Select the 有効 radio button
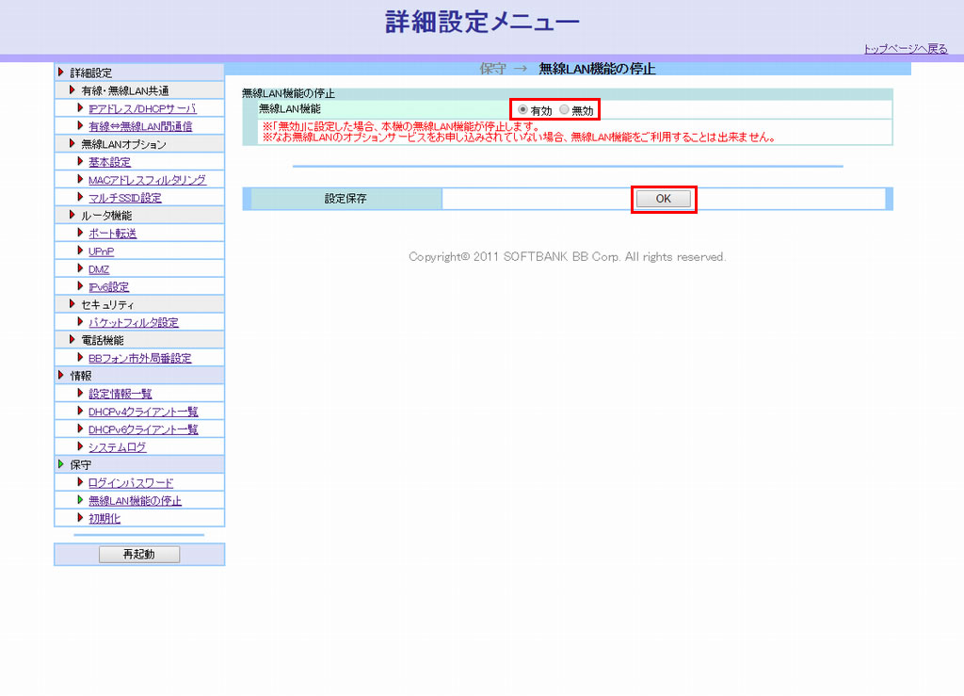 point(523,110)
